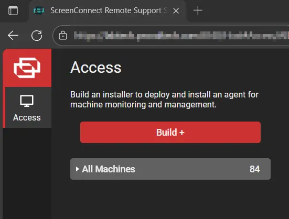Click the Access page heading
Image resolution: width=289 pixels, height=219 pixels.
[x=95, y=68]
